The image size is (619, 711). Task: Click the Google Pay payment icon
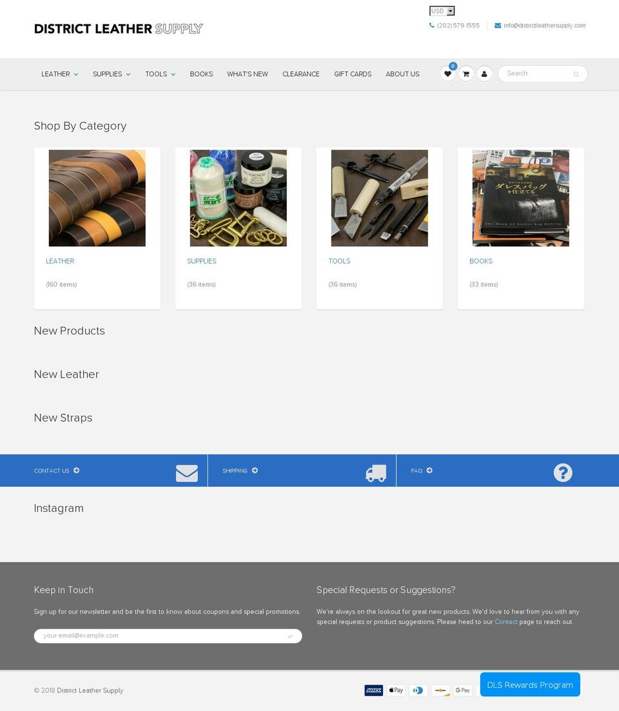tap(462, 690)
